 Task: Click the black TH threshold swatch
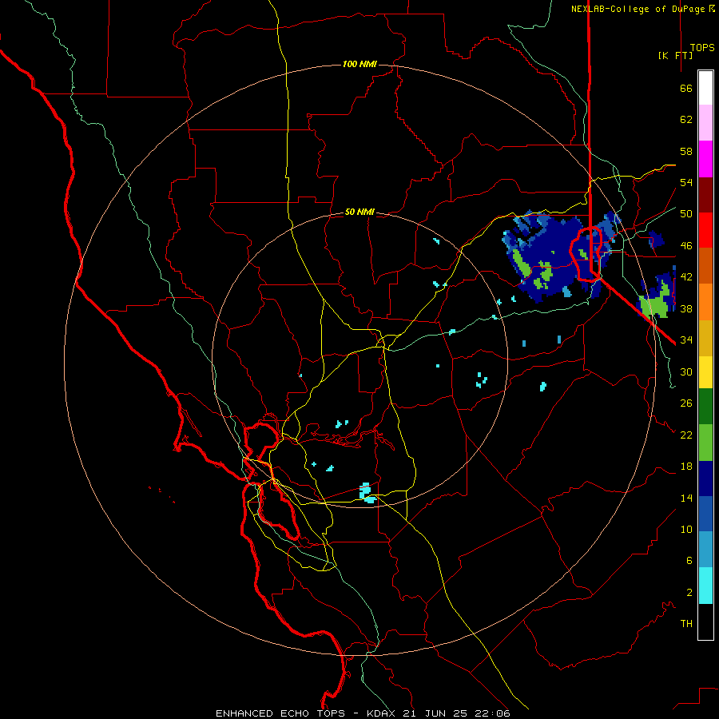click(x=705, y=622)
